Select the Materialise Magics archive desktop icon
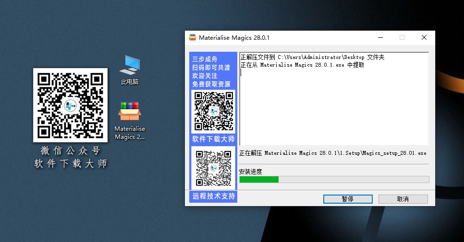This screenshot has height=242, width=464. click(x=130, y=121)
